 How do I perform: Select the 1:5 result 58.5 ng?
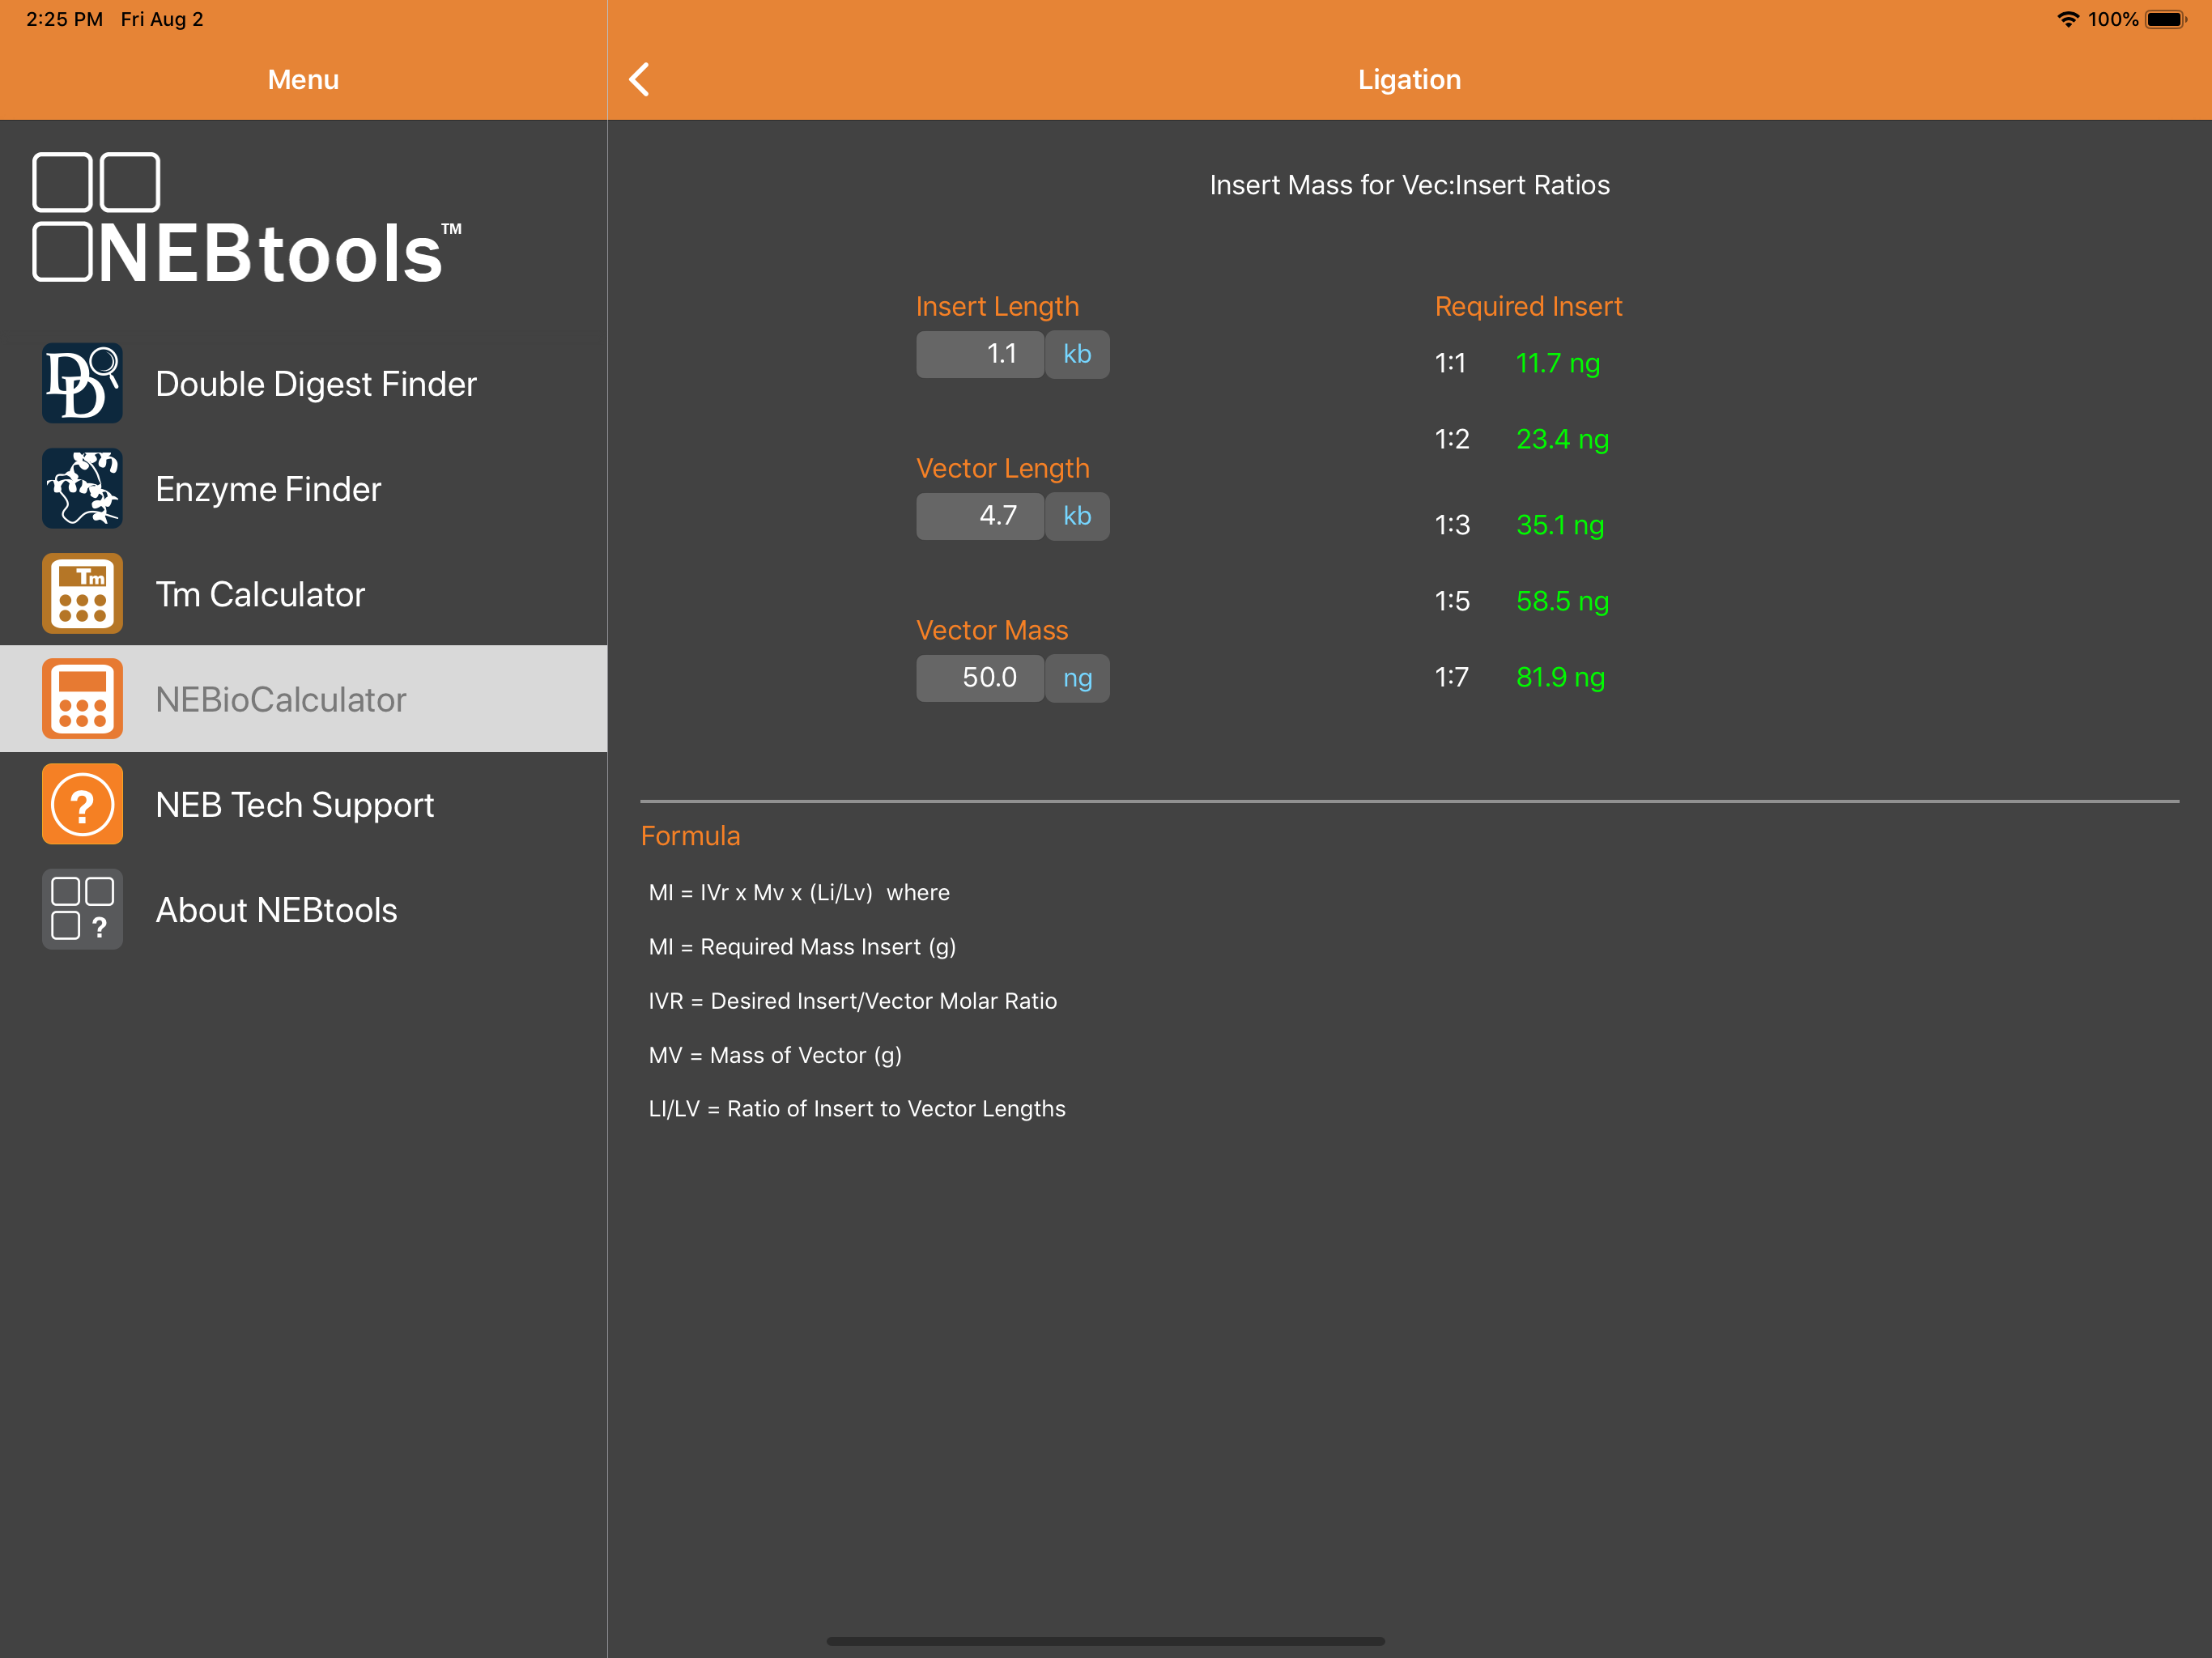click(x=1562, y=601)
